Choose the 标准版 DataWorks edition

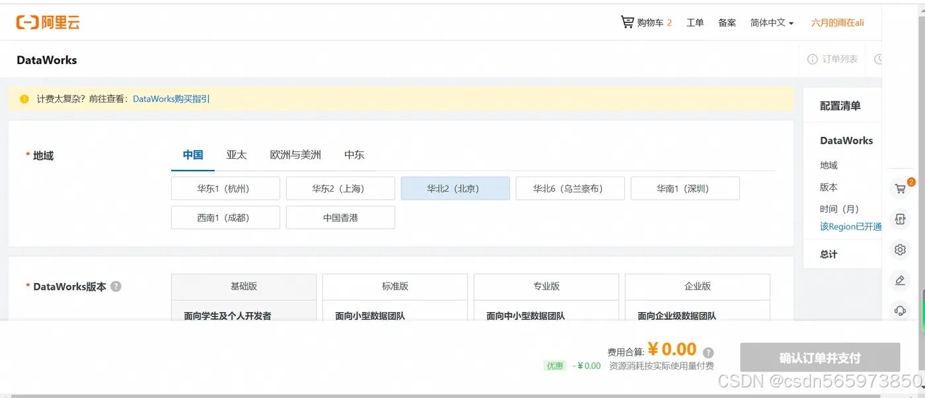click(395, 286)
